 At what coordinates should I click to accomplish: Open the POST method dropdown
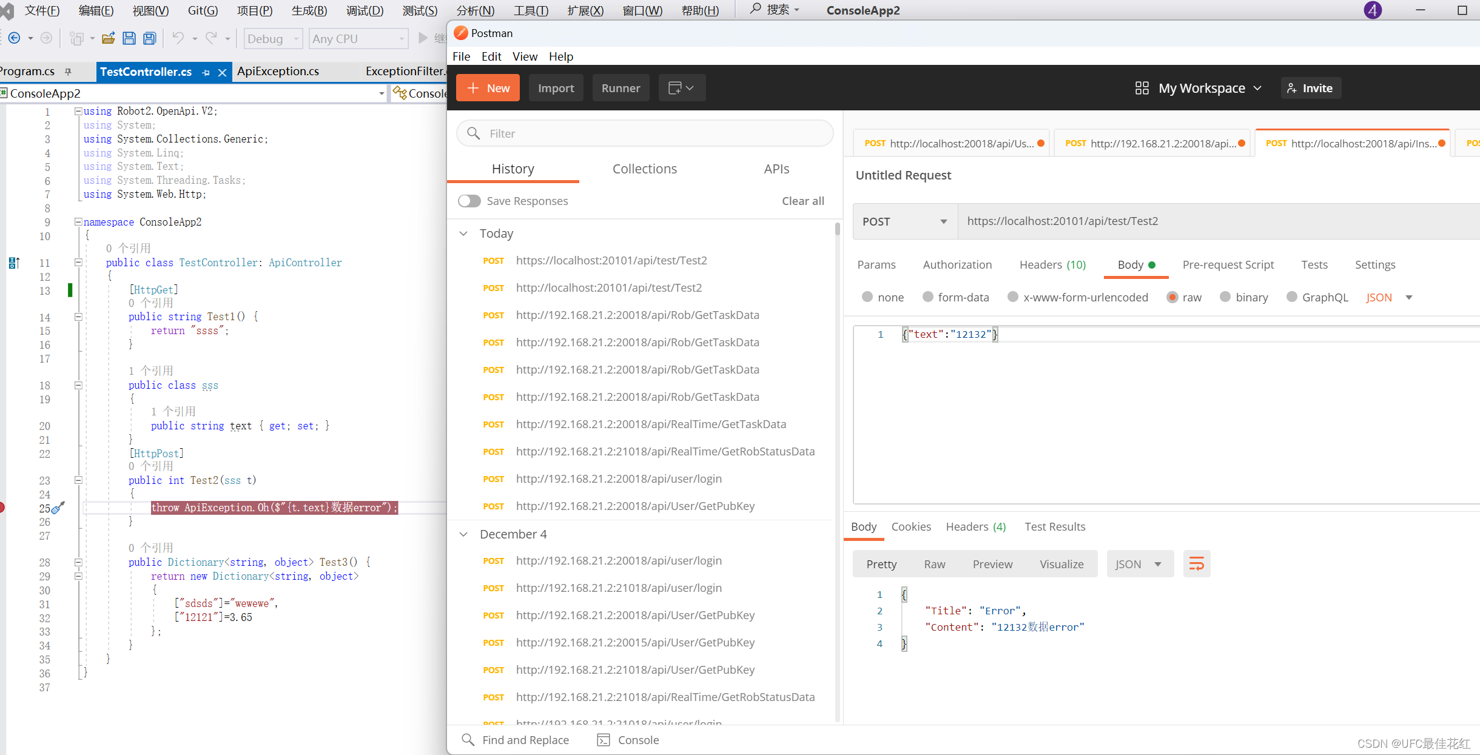(904, 221)
